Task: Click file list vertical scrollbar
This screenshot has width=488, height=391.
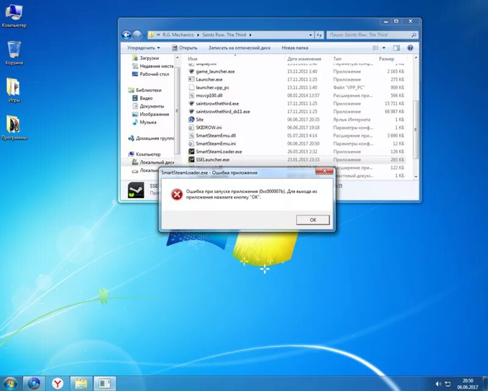Action: (416, 130)
